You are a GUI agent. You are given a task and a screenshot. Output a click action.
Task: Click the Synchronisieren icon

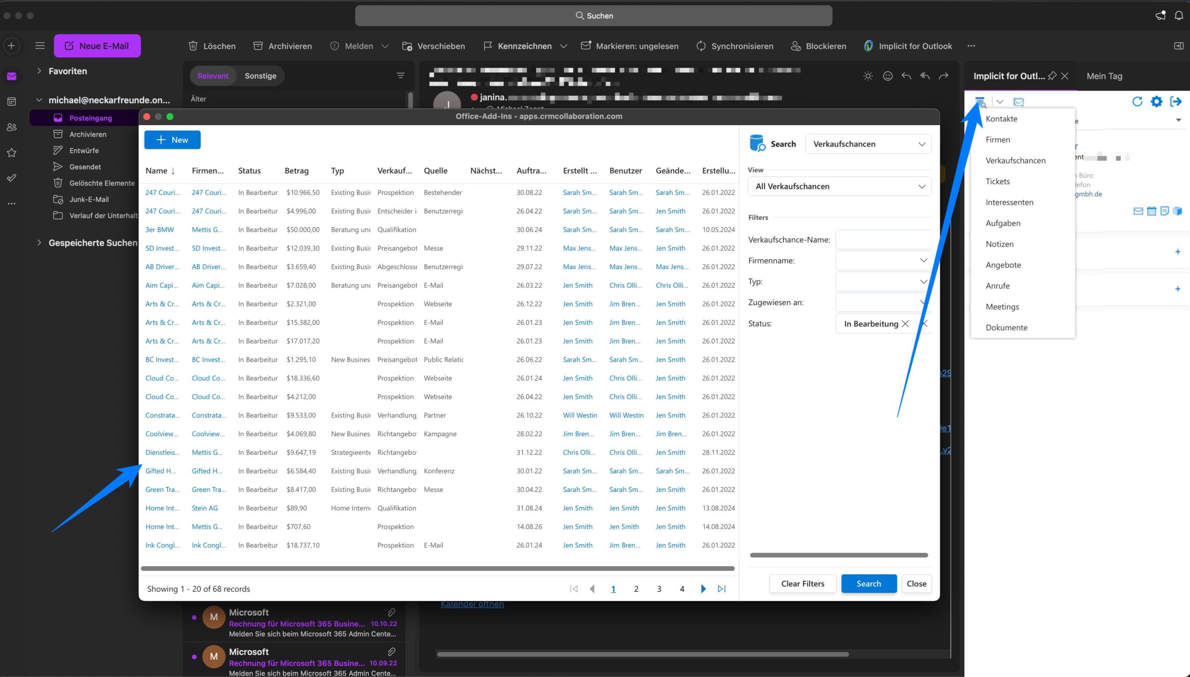pos(701,46)
